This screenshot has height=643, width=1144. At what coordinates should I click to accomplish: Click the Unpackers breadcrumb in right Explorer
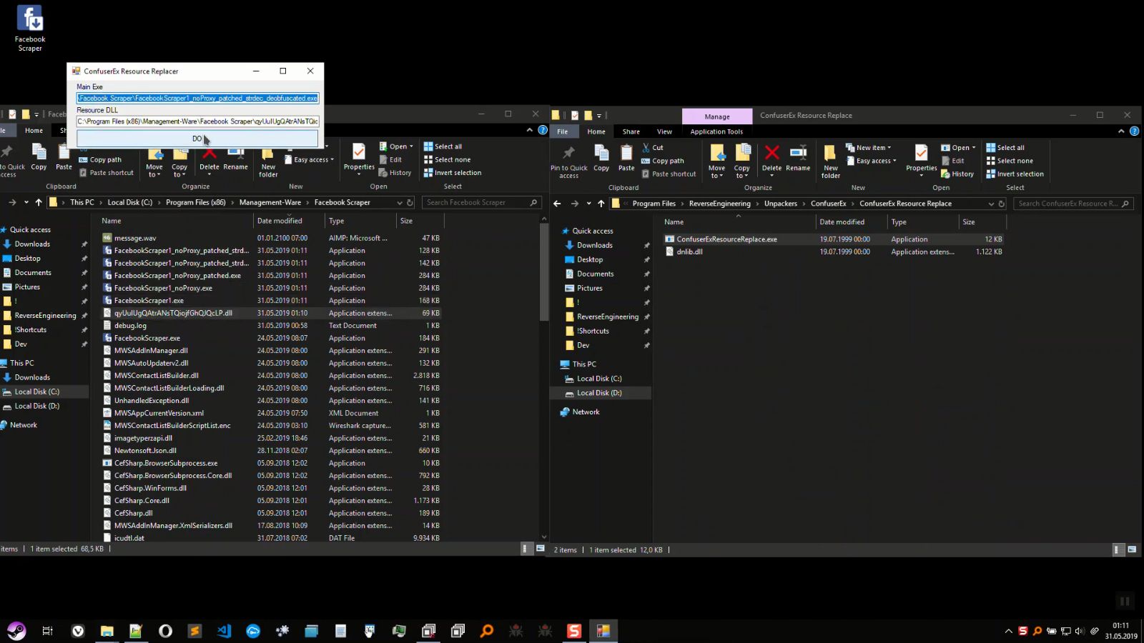(780, 204)
